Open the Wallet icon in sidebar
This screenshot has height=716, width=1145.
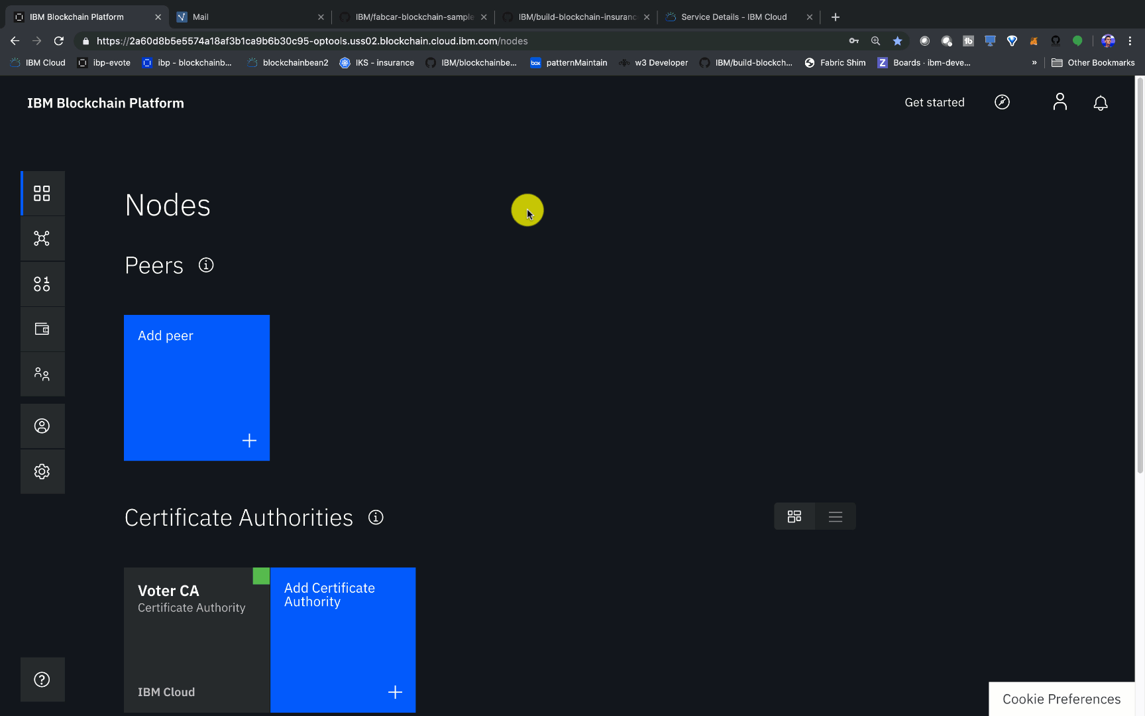[x=42, y=329]
